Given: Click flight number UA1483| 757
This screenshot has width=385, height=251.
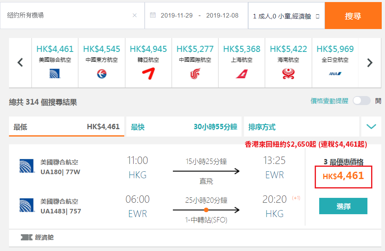Looking at the screenshot, I should click(x=60, y=211).
